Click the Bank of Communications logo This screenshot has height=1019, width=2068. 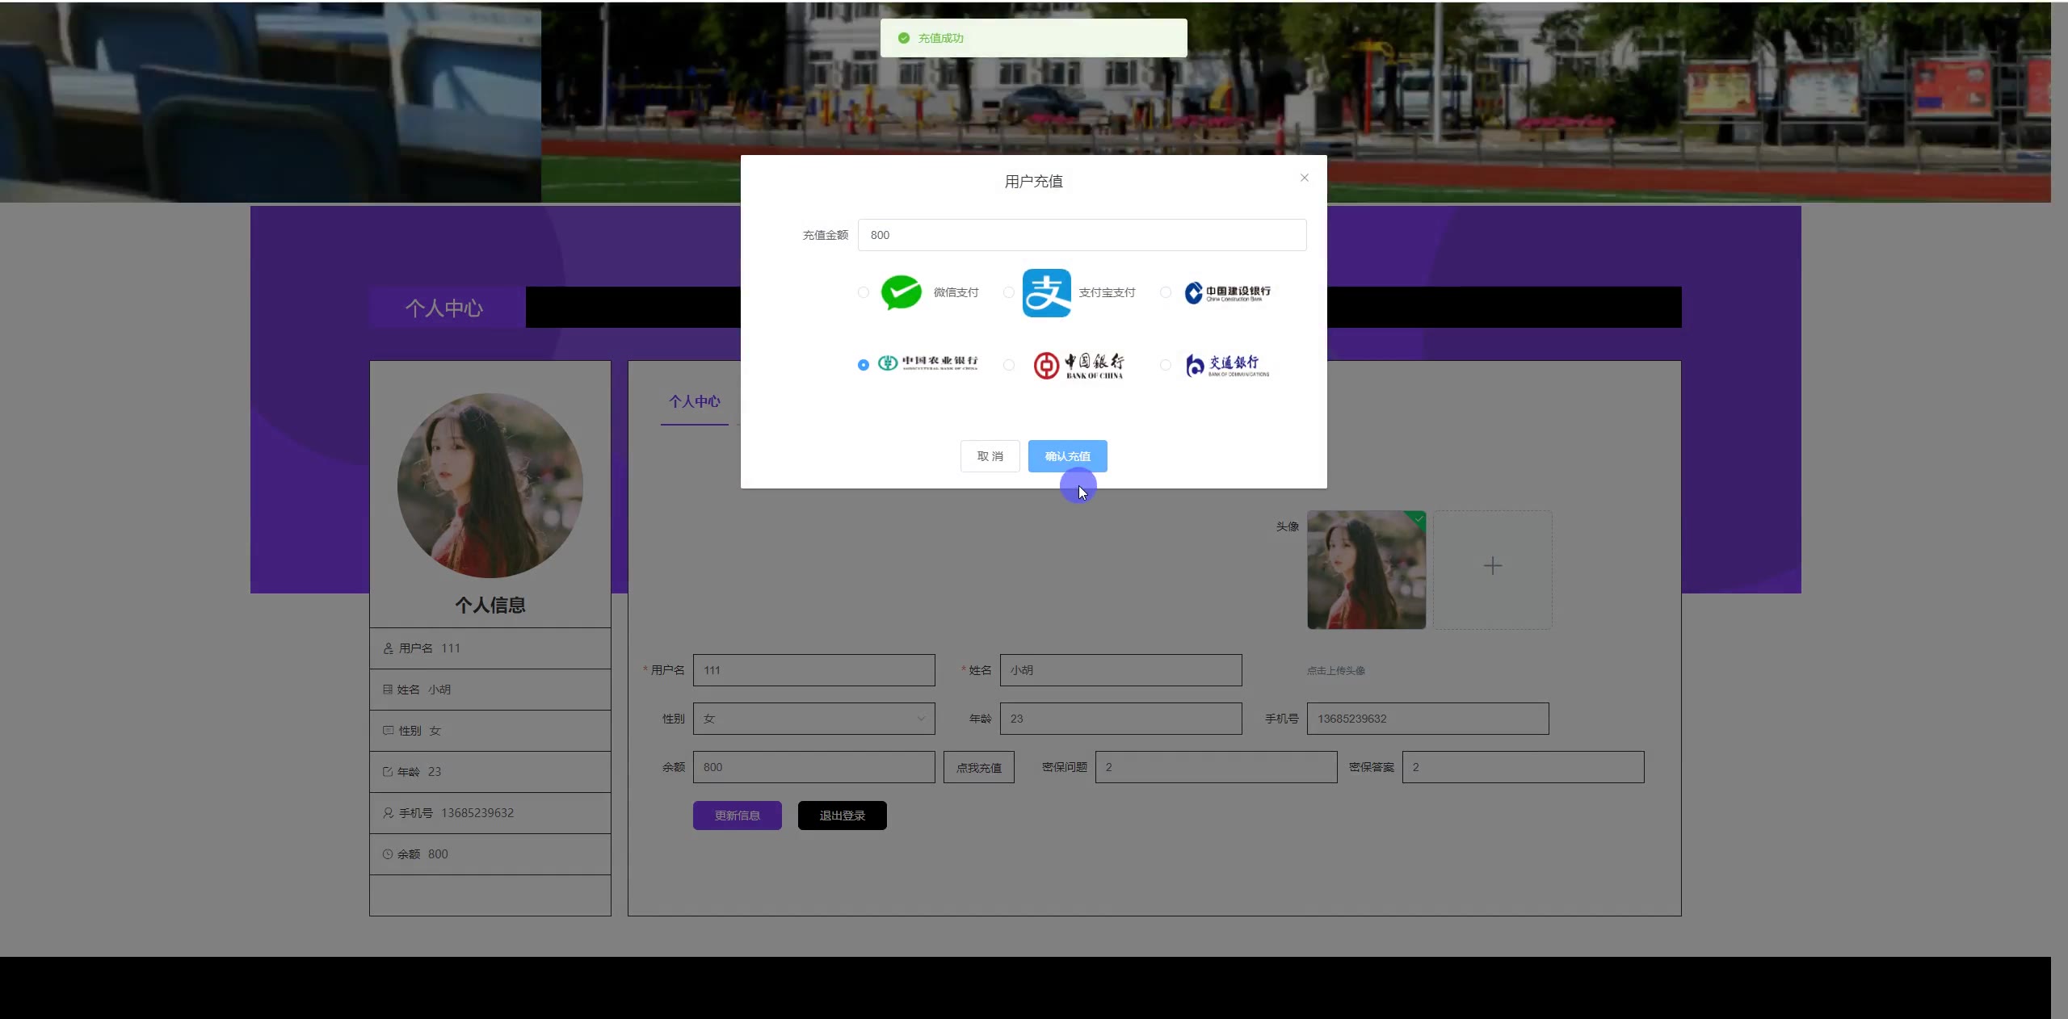point(1227,365)
